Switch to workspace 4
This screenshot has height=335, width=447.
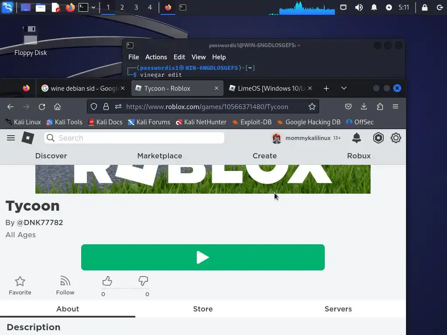[x=150, y=7]
